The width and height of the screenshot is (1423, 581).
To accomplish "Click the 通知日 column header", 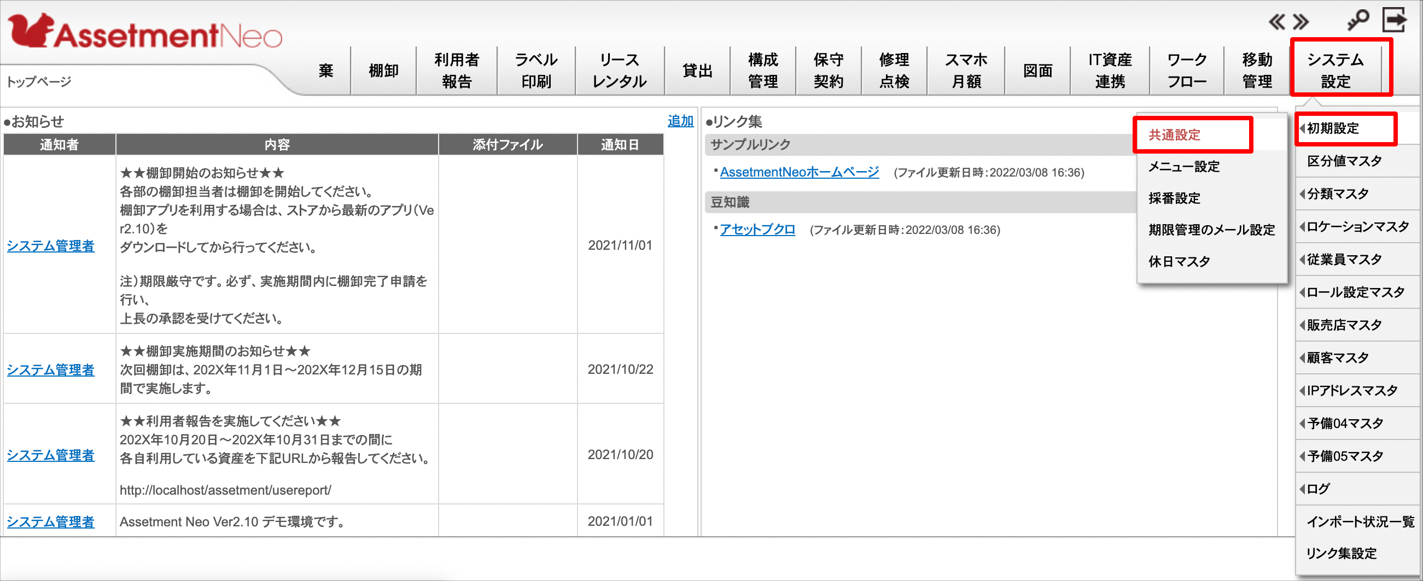I will coord(620,145).
